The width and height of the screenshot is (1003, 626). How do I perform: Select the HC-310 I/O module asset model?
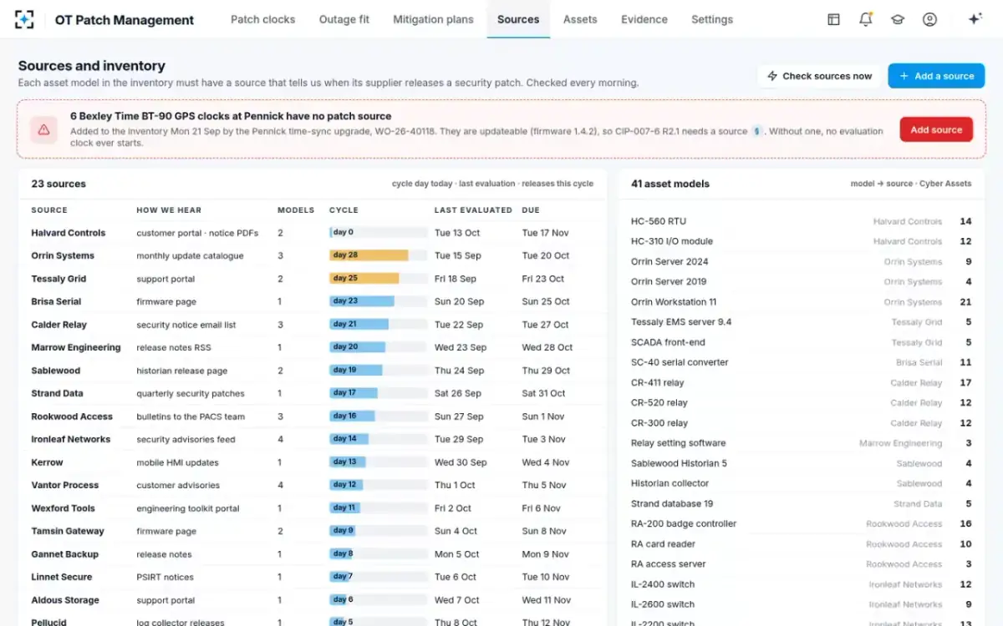pos(672,241)
